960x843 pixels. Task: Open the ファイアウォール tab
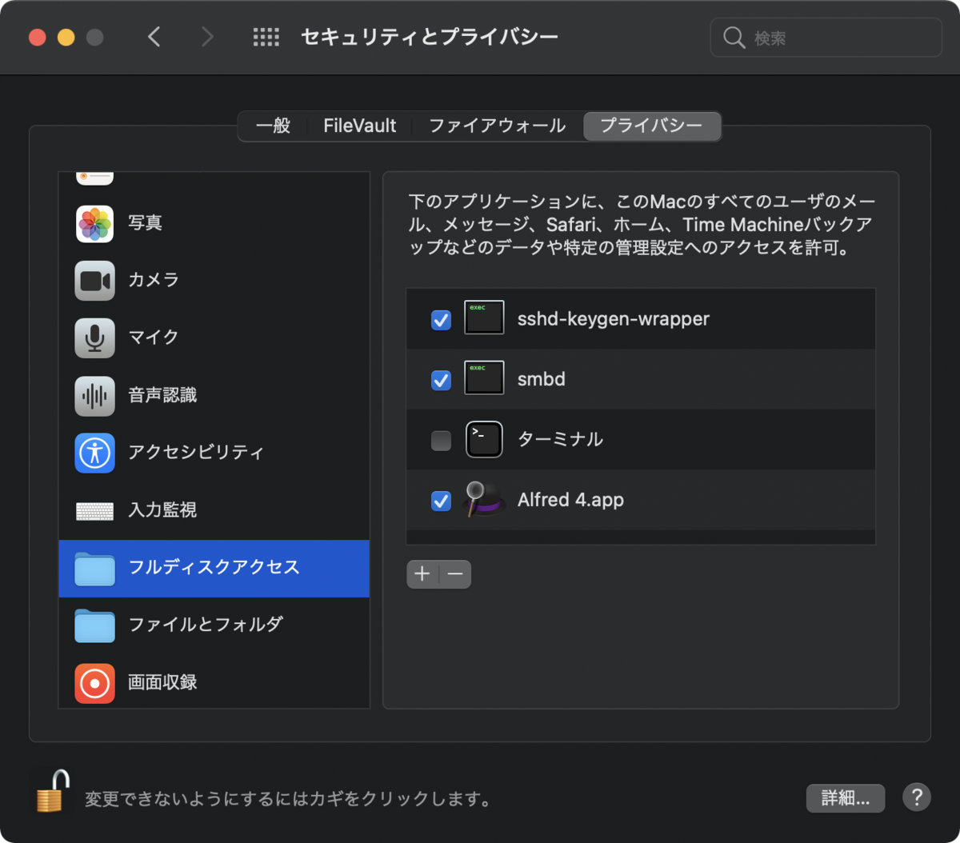[496, 126]
